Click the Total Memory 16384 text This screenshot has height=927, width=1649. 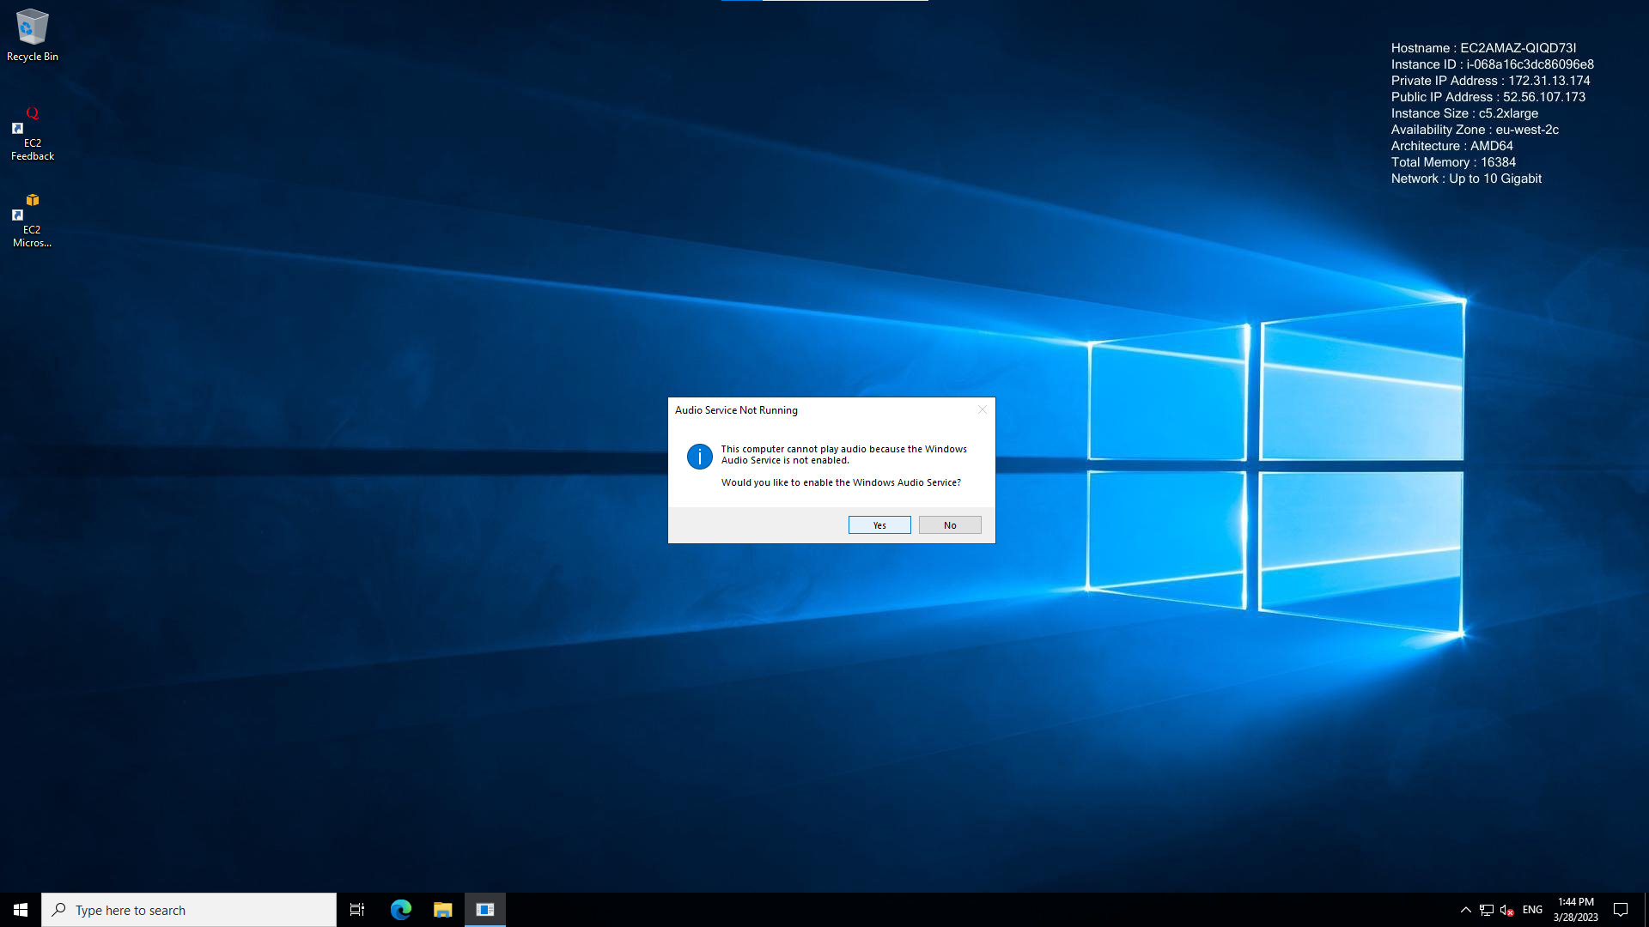[x=1453, y=162]
